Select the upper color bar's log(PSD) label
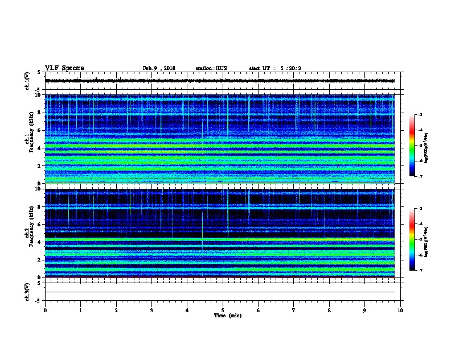 point(426,148)
